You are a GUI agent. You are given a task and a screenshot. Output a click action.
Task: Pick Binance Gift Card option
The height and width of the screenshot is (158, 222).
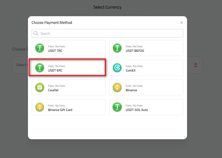69,107
